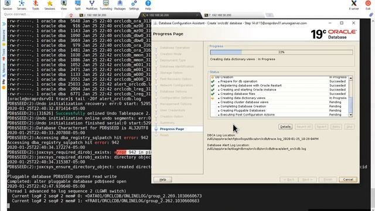Open the Sessions star icon

coord(49,5)
